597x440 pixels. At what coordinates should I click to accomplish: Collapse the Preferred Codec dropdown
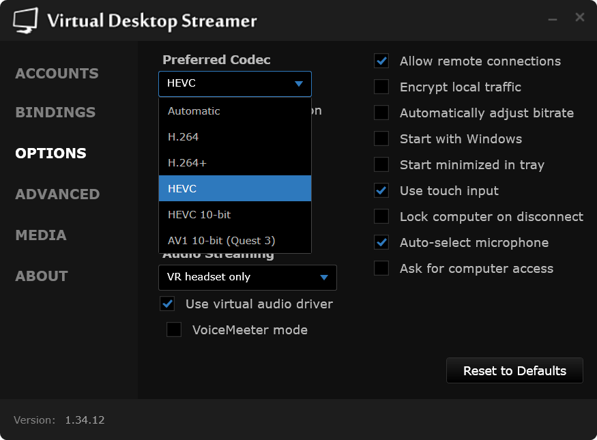(298, 85)
